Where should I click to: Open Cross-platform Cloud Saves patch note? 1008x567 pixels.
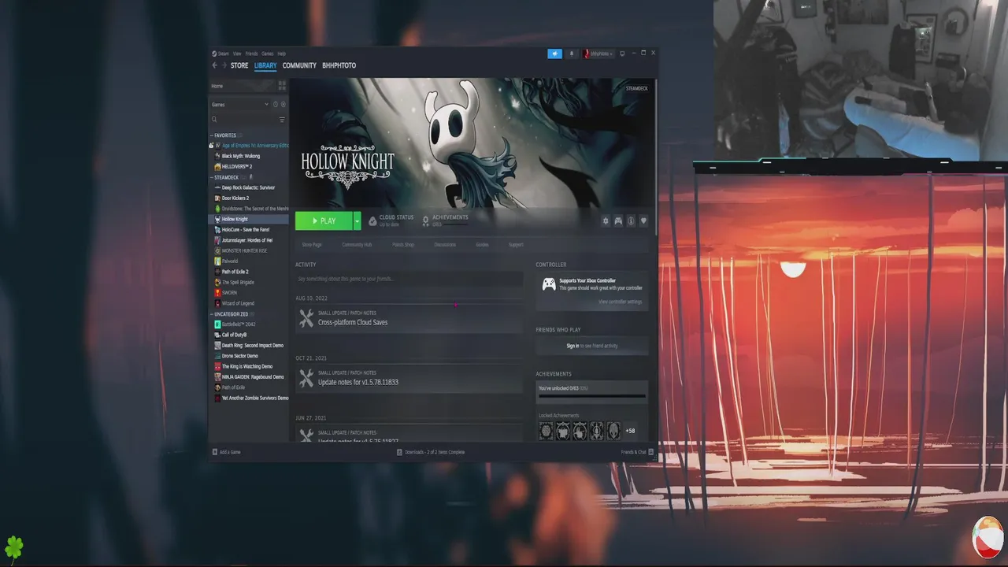pyautogui.click(x=353, y=322)
